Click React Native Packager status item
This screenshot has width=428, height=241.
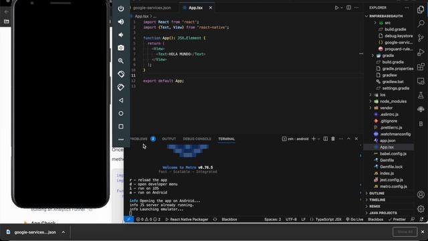click(x=187, y=219)
